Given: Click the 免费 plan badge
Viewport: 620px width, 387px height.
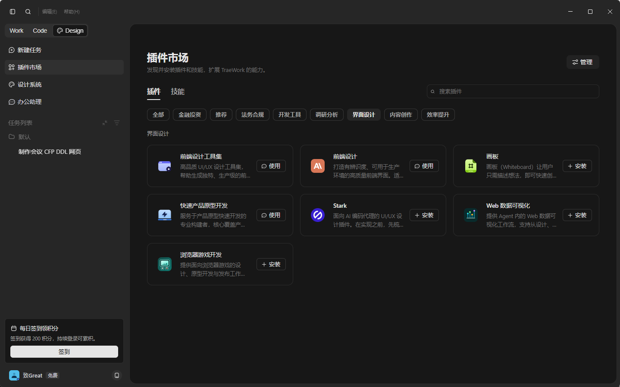Looking at the screenshot, I should (x=53, y=375).
